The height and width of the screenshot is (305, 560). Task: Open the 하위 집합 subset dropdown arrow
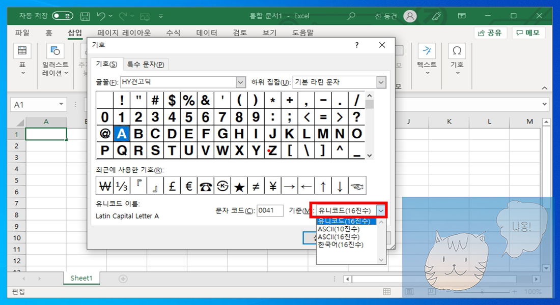click(381, 82)
